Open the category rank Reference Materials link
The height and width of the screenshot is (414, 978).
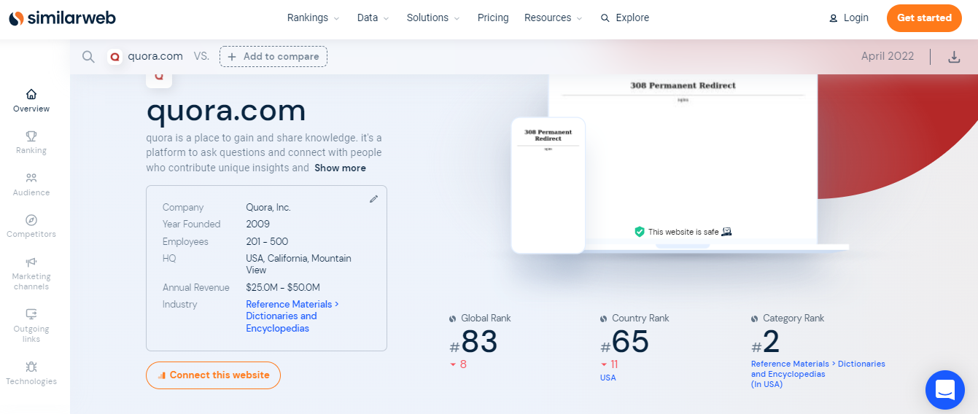[x=818, y=374]
